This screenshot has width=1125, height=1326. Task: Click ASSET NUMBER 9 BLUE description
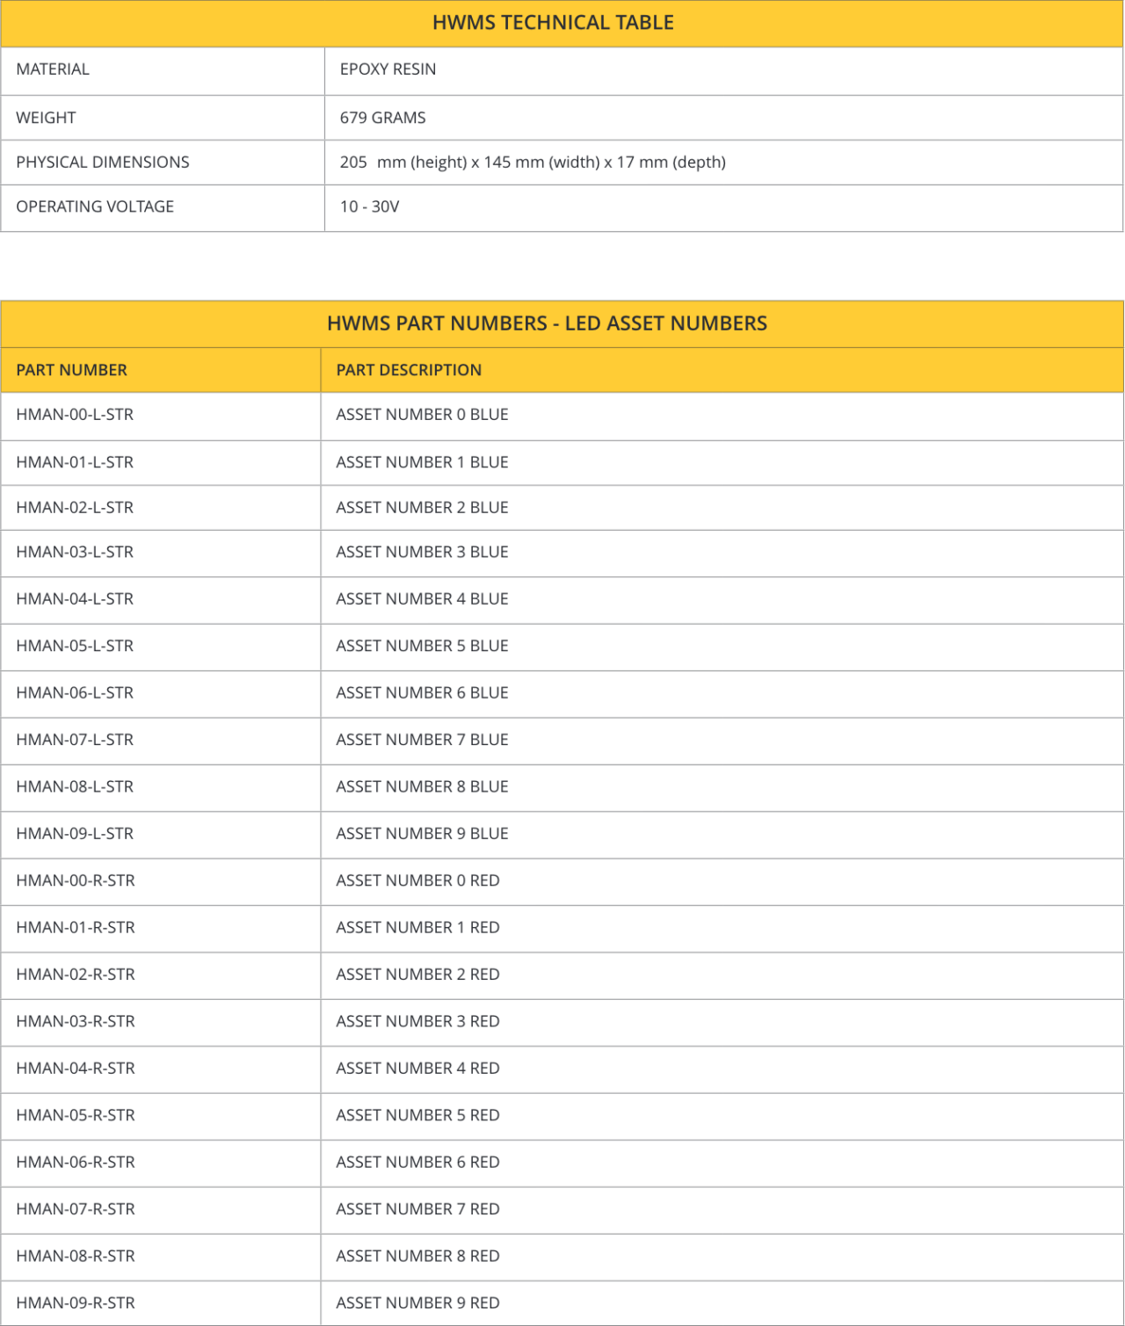[422, 834]
